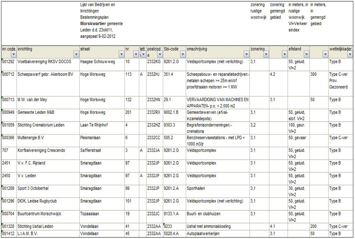Click the 'IJshal met ammoniakkoeling.' cell
Image resolution: width=355 pixels, height=239 pixels.
pyautogui.click(x=217, y=226)
